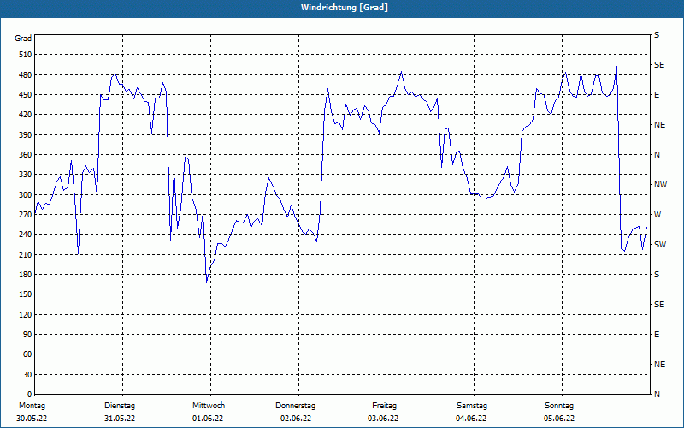Click the 360 y-axis value
Viewport: 684px width, 428px height.
point(26,155)
